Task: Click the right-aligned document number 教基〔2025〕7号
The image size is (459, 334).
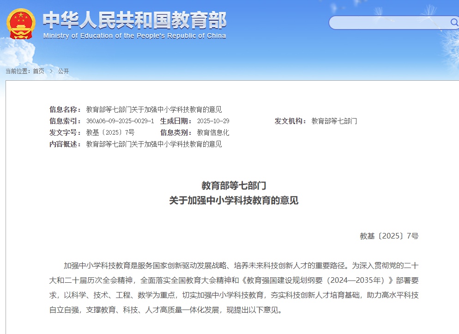Action: (389, 236)
